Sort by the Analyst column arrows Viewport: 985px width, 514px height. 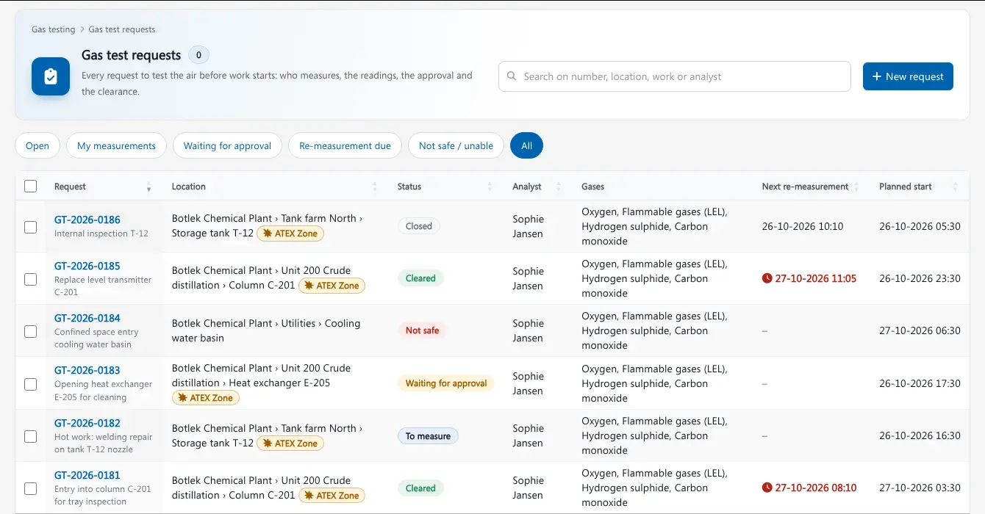pos(559,187)
